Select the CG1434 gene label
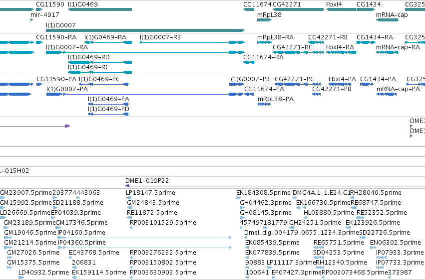Viewport: 425px width, 280px height. (x=369, y=4)
